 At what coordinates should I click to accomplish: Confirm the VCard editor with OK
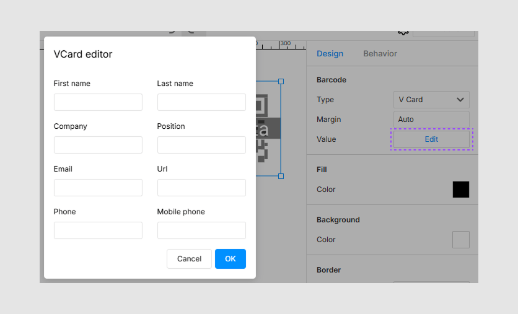(x=230, y=259)
